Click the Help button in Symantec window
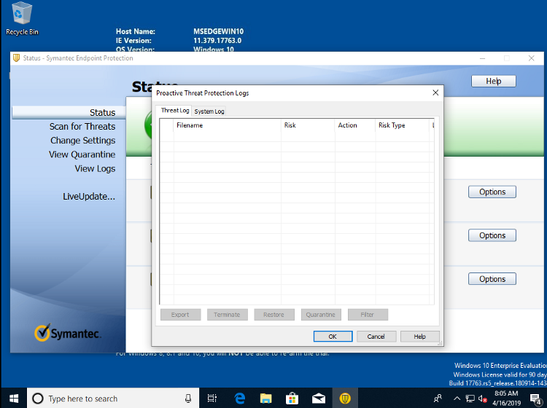The height and width of the screenshot is (408, 547). 493,81
